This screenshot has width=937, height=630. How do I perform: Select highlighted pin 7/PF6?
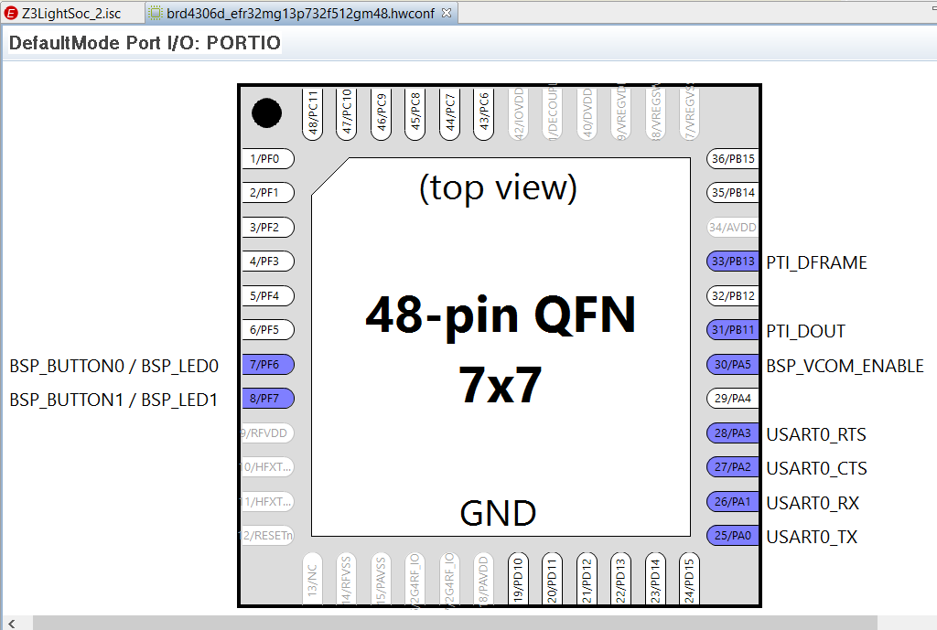click(268, 365)
